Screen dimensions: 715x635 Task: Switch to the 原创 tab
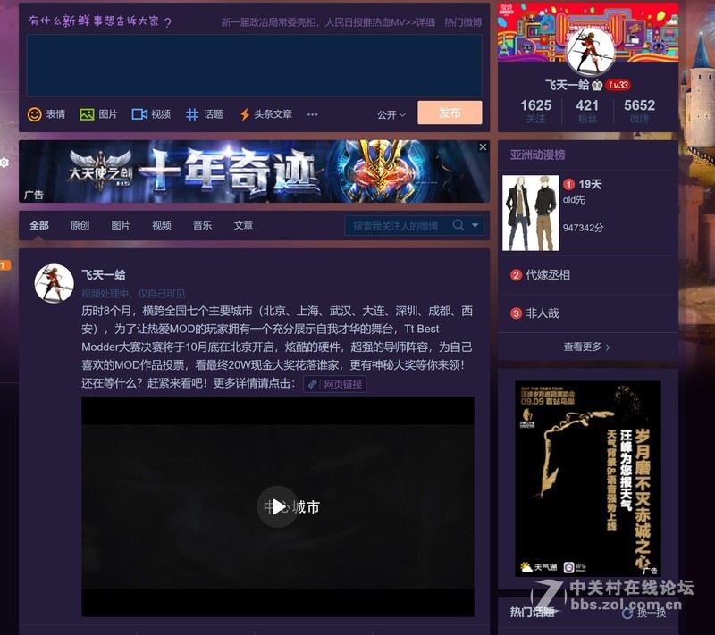click(80, 225)
